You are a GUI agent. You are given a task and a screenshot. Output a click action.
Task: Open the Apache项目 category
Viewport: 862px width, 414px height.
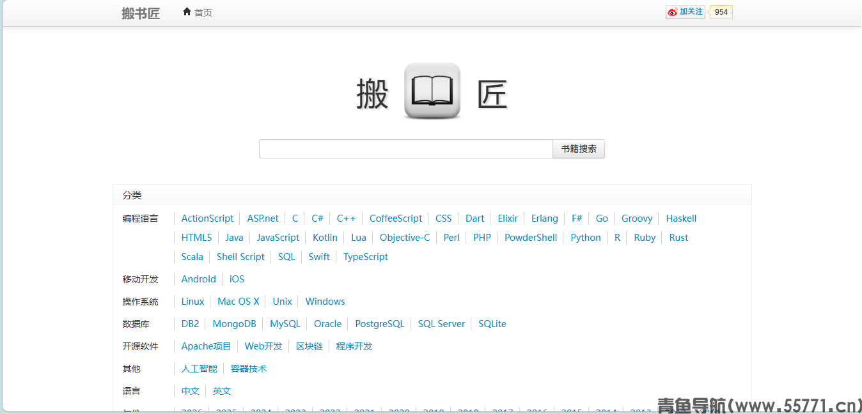tap(206, 346)
